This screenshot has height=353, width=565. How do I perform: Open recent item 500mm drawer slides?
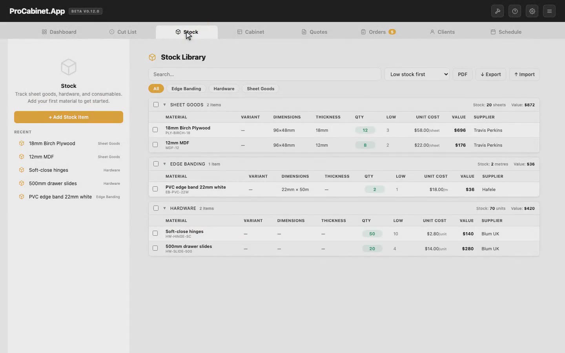tap(69, 183)
